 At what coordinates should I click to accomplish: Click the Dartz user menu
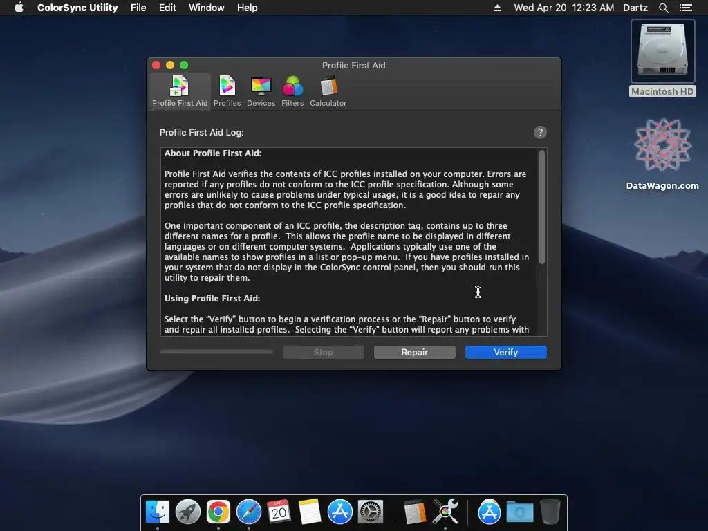coord(635,8)
